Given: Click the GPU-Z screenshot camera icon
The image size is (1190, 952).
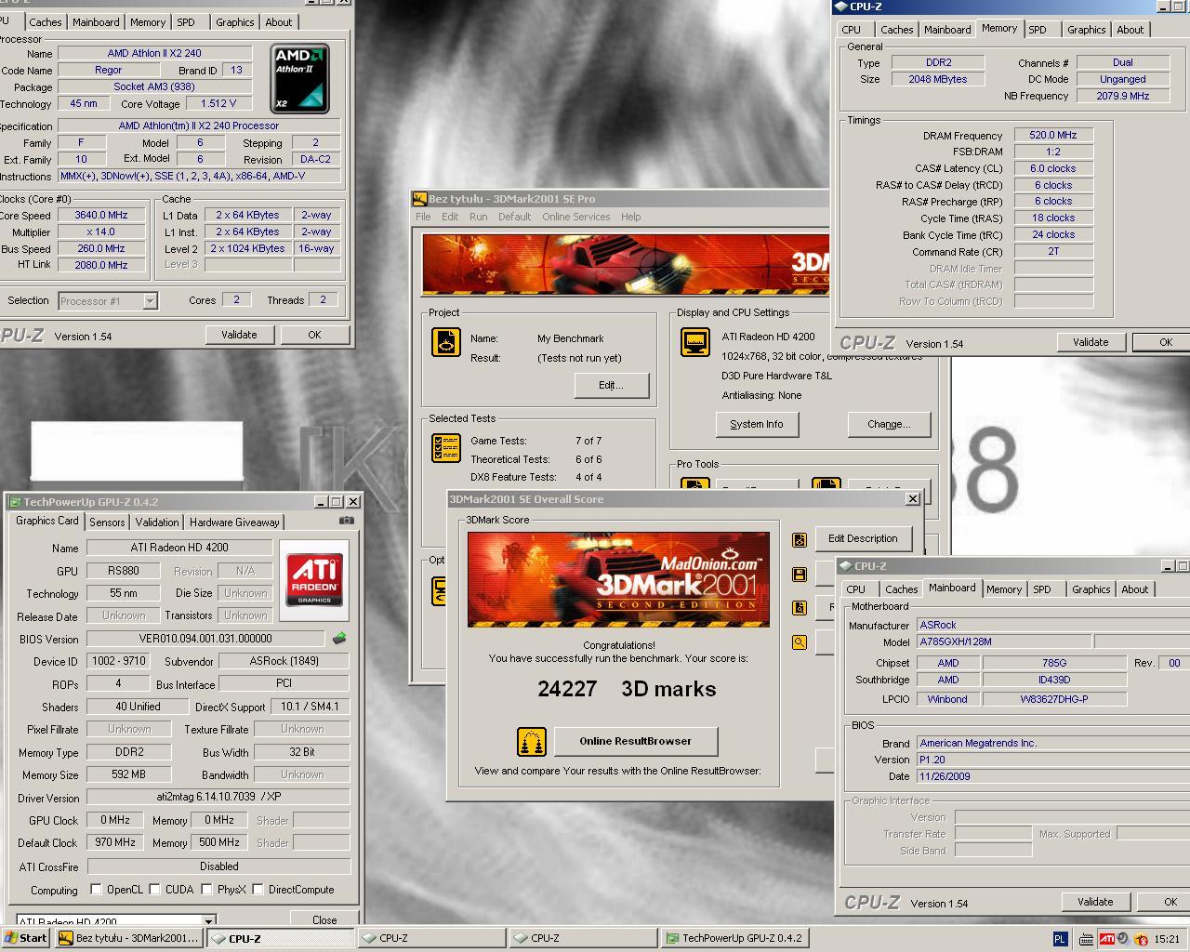Looking at the screenshot, I should point(346,521).
